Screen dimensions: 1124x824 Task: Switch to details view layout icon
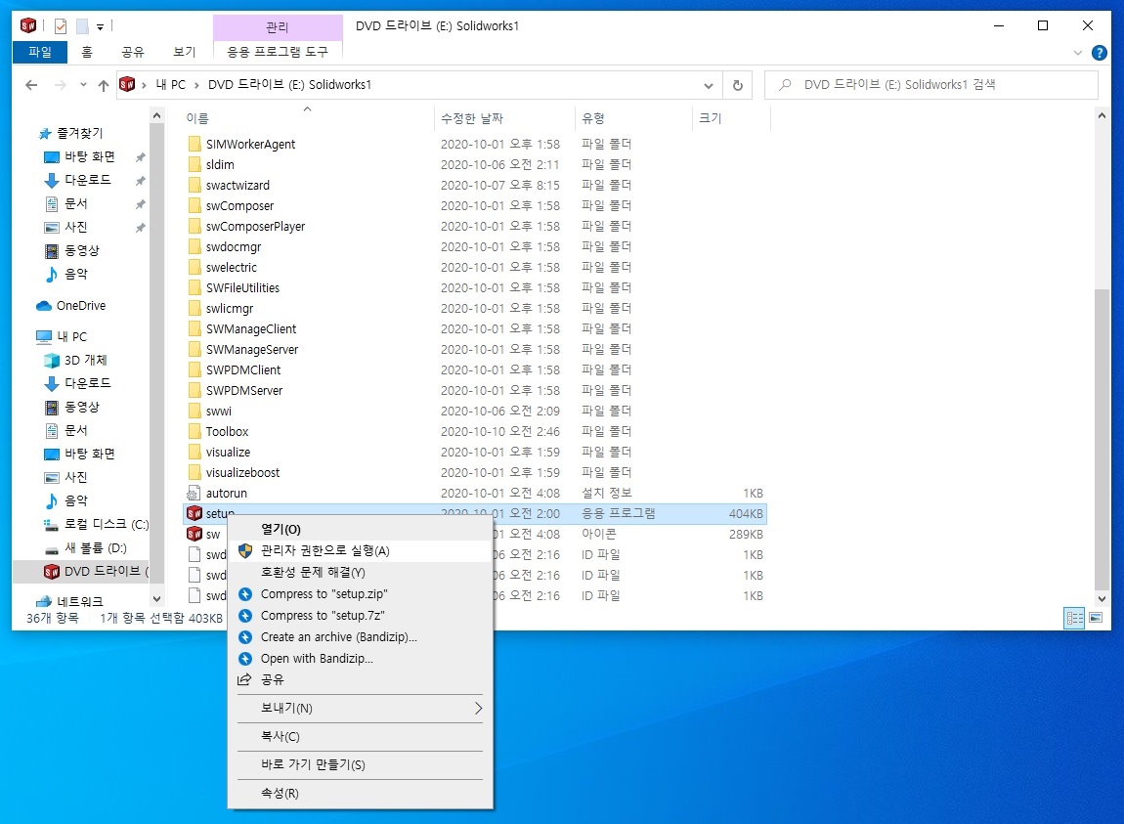[1074, 618]
